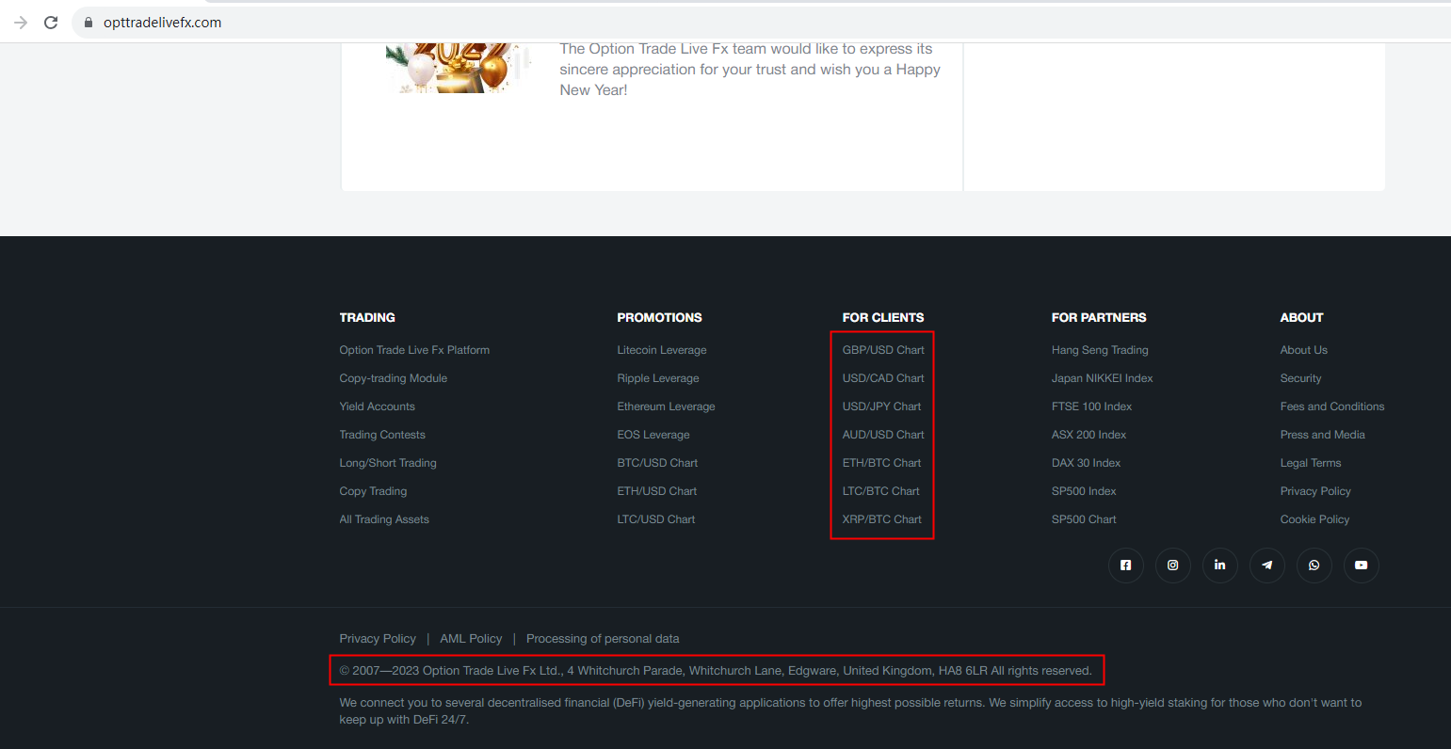Viewport: 1451px width, 749px height.
Task: Go to Copy-trading Module
Action: (394, 378)
